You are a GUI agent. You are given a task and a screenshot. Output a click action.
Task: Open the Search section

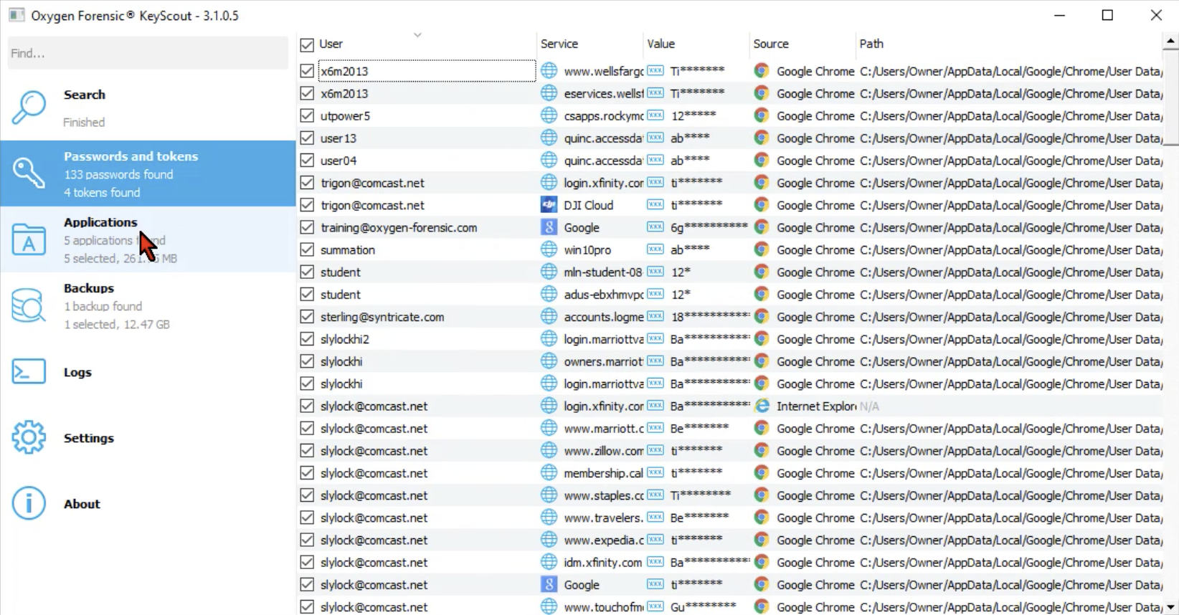[148, 108]
